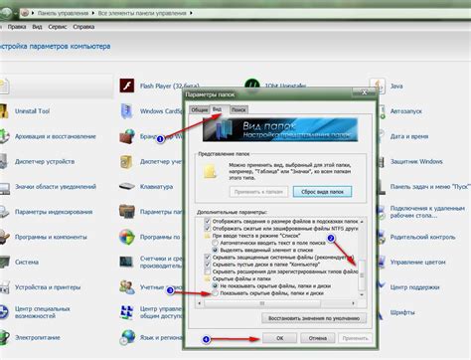Click the horizontal scrollbar thumb in the advanced settings list
Image resolution: width=471 pixels, height=360 pixels.
262,303
